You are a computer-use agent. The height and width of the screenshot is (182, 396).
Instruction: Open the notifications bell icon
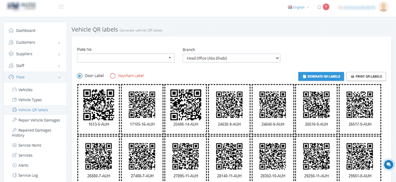319,7
